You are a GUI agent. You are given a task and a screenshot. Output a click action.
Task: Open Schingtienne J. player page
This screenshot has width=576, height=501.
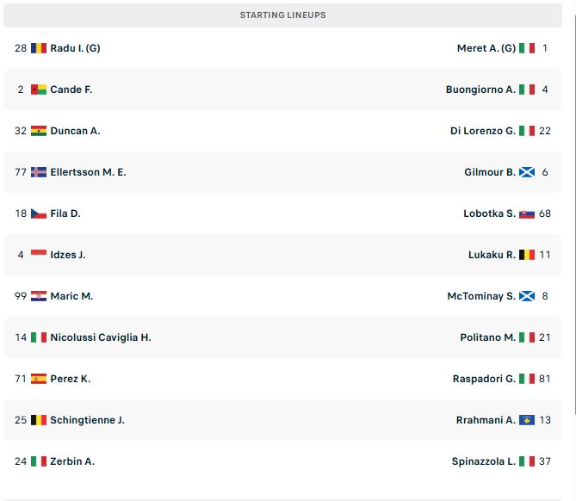pos(88,420)
